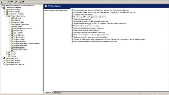Select the Windows Messenger tree folder
Image resolution: width=169 pixels, height=95 pixels.
pos(20,41)
